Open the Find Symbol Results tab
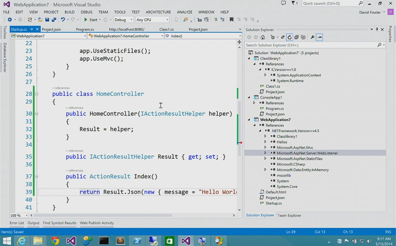396x246 pixels. coord(60,223)
